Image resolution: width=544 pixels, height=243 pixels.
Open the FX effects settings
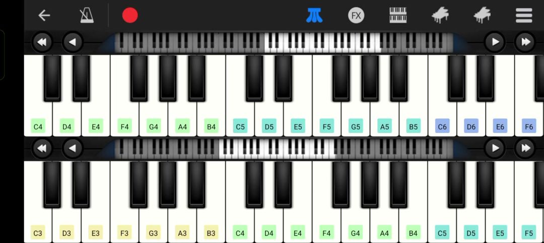356,16
